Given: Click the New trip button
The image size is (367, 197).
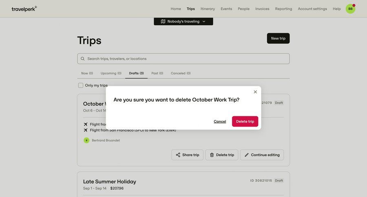Looking at the screenshot, I should pos(278,38).
